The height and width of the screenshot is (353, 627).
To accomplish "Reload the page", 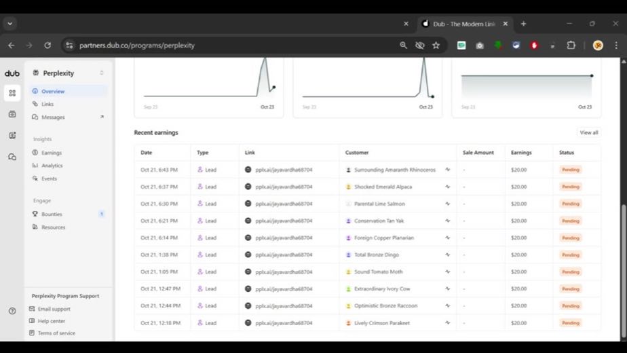I will 47,45.
